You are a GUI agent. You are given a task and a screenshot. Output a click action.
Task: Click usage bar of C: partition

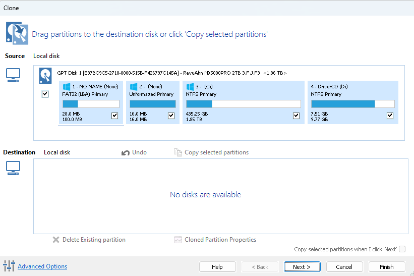coord(244,104)
